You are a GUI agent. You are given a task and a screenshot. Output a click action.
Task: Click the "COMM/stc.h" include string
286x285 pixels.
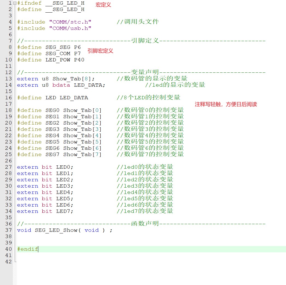70,22
